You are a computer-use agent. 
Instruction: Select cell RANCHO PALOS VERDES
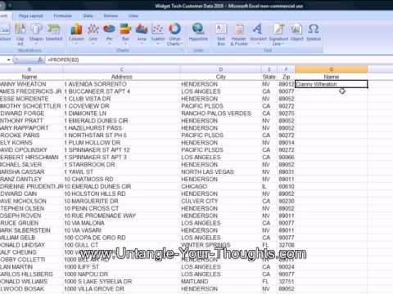pos(221,114)
